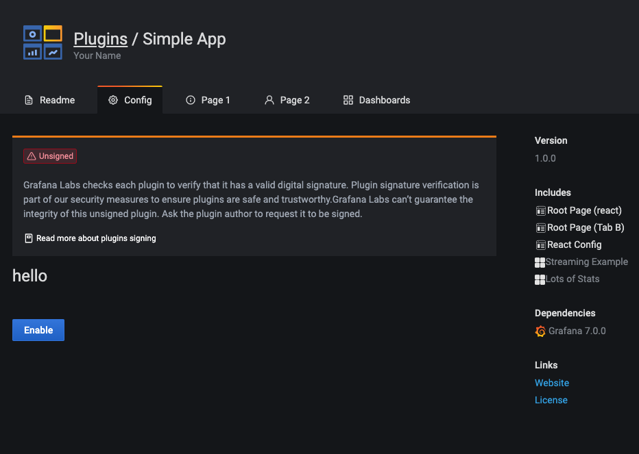639x454 pixels.
Task: Click the Config tab gear icon
Action: [x=113, y=100]
